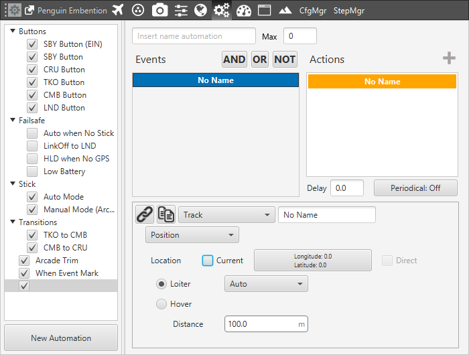Select the orange No Name action row
Image resolution: width=469 pixels, height=355 pixels.
pyautogui.click(x=383, y=81)
